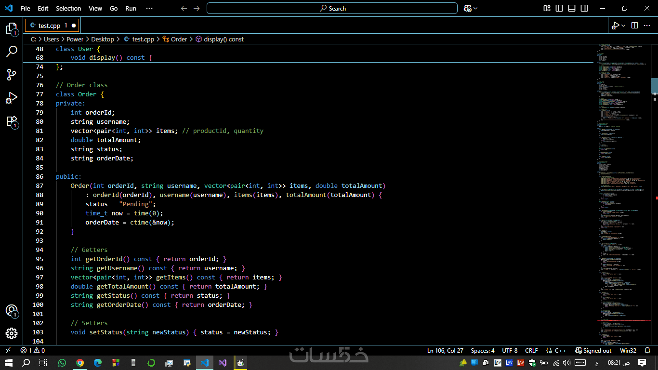This screenshot has width=658, height=370.
Task: Expand the Order breadcrumb symbol list
Action: point(179,40)
